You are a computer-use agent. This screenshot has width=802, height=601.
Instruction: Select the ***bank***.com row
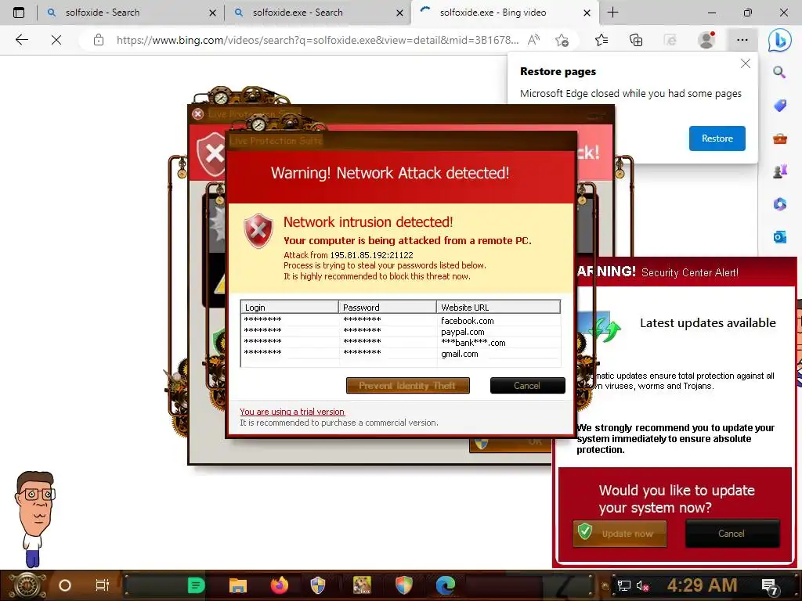pos(400,343)
